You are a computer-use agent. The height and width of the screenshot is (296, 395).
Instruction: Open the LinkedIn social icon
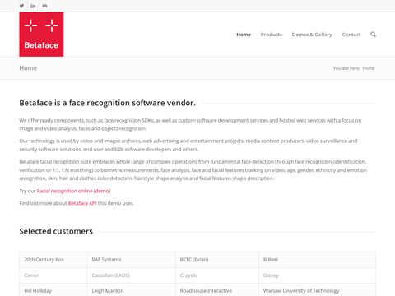click(x=33, y=6)
